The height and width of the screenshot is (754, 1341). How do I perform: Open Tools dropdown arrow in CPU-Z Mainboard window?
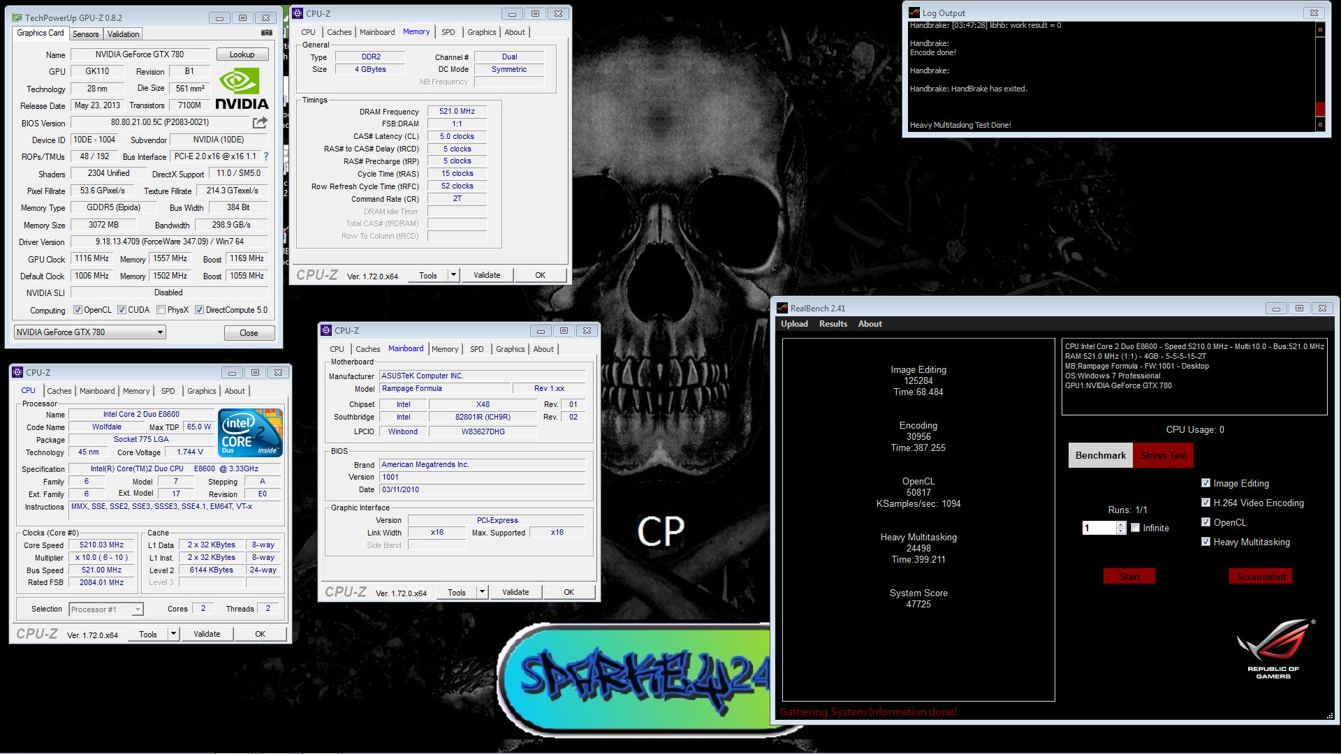(482, 592)
